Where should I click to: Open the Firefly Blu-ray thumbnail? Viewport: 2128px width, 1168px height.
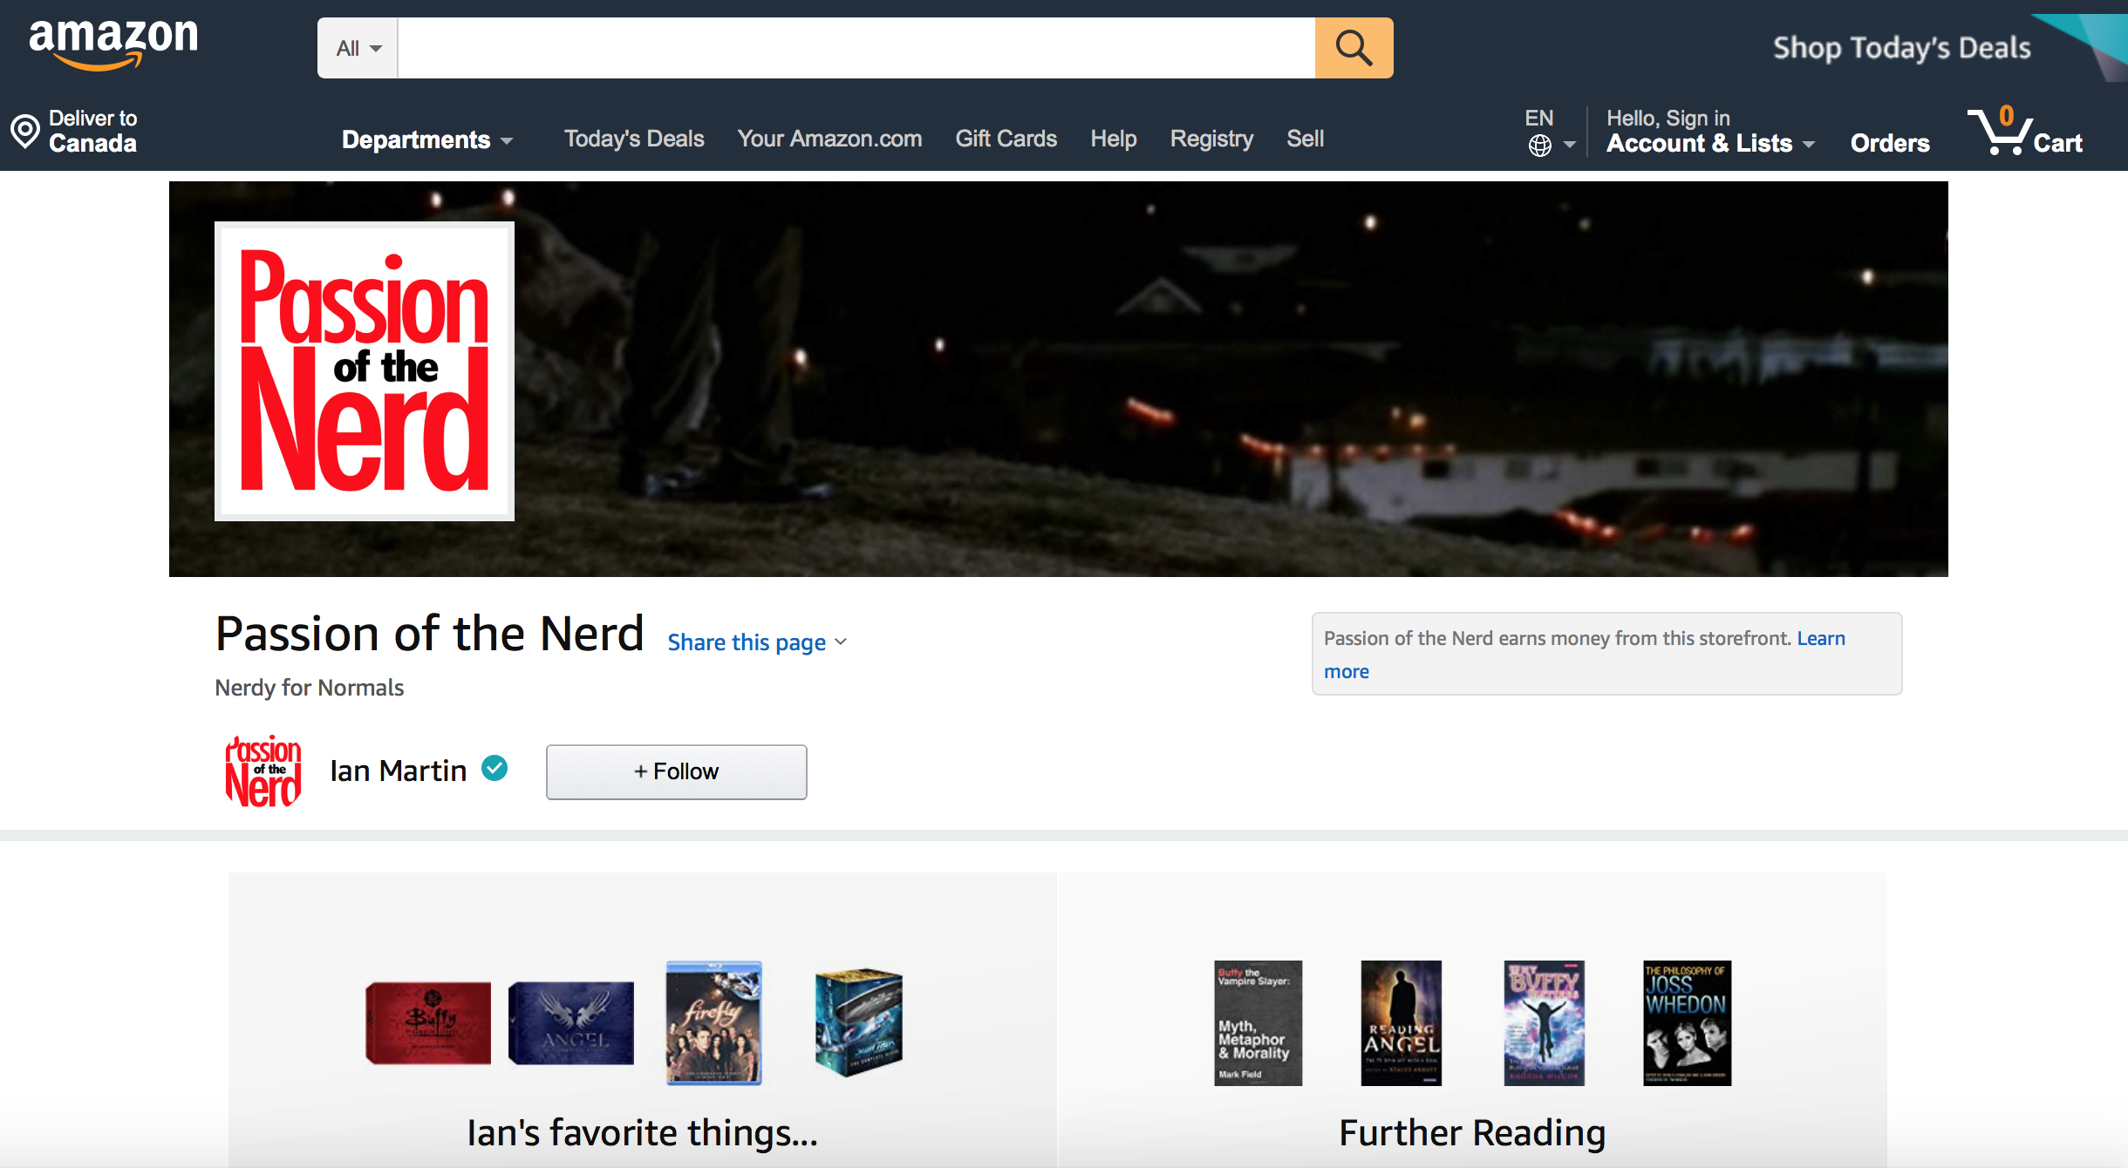coord(713,1023)
